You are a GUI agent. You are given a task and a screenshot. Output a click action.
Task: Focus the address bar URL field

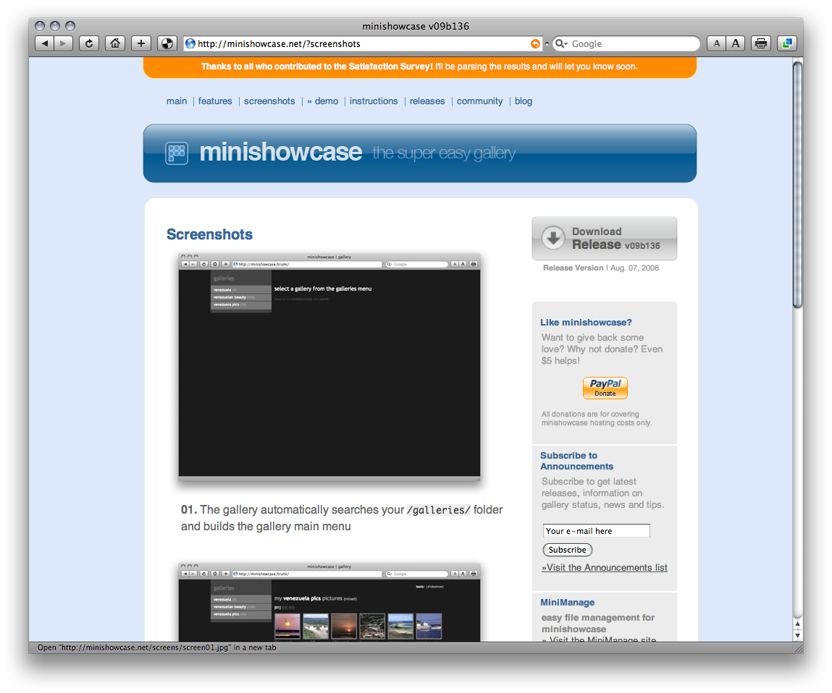pyautogui.click(x=362, y=43)
